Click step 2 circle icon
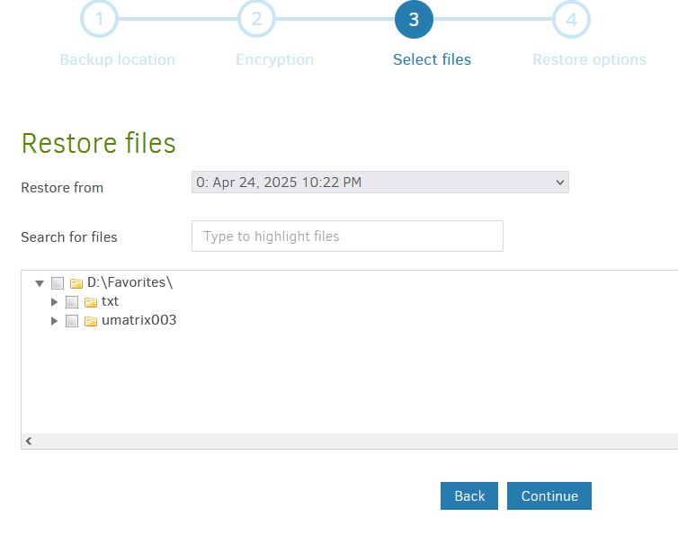The width and height of the screenshot is (678, 535). (x=256, y=20)
